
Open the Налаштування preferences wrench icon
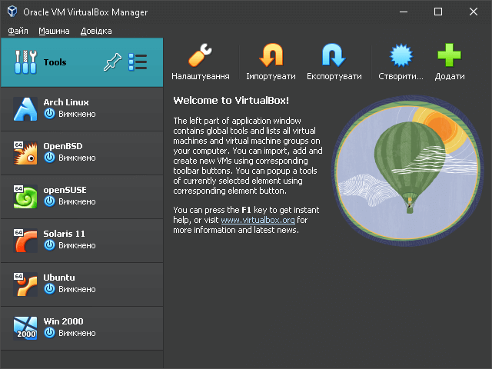200,55
